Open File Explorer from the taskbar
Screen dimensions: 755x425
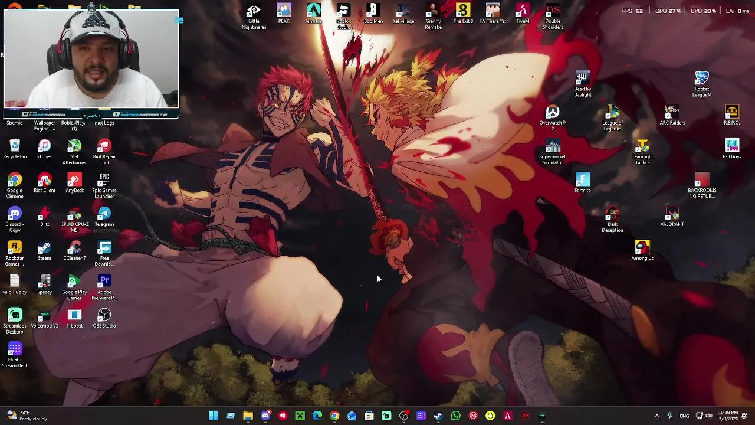[x=248, y=416]
